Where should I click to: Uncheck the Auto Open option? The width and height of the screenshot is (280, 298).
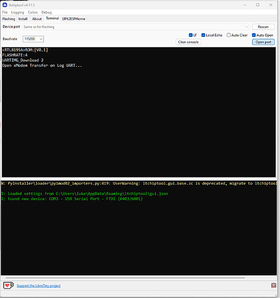(x=254, y=35)
